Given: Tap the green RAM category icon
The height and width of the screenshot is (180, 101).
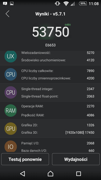Looking at the screenshot, I should [11, 110].
